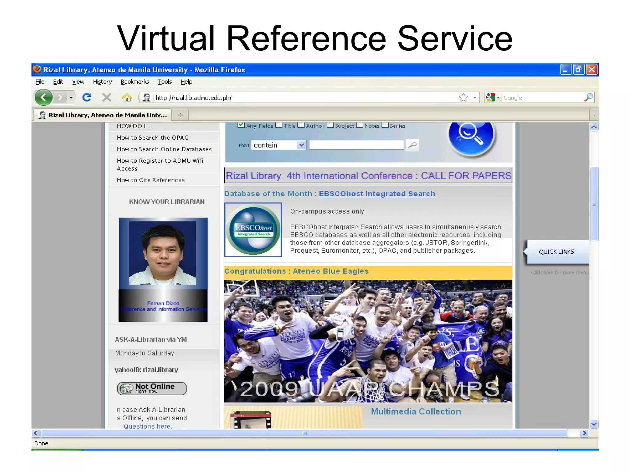
Task: Click horizontal scrollbar right arrow
Action: click(584, 433)
